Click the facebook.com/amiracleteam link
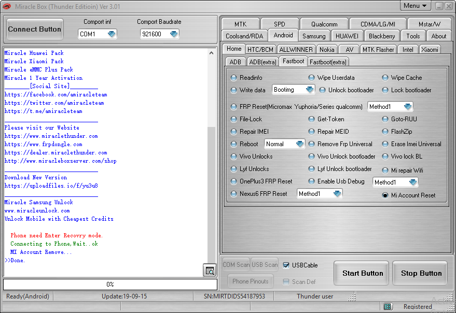456x313 pixels. point(56,94)
